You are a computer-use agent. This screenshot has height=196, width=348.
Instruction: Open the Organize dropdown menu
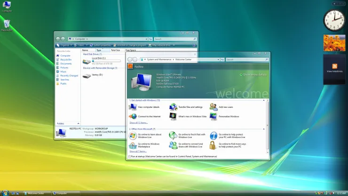click(64, 45)
